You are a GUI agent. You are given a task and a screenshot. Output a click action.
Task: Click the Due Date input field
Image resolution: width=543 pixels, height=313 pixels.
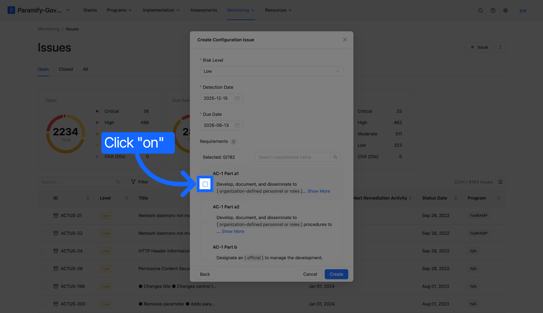221,125
